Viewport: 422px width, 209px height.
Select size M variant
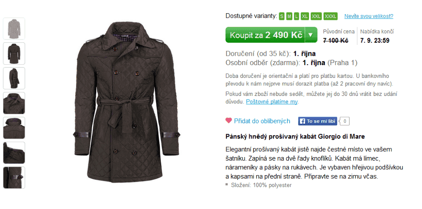289,16
